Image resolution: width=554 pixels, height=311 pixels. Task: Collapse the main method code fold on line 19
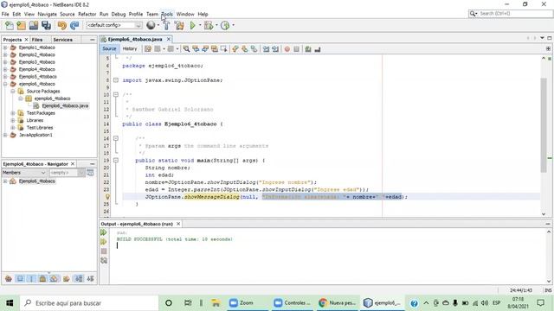click(x=115, y=160)
